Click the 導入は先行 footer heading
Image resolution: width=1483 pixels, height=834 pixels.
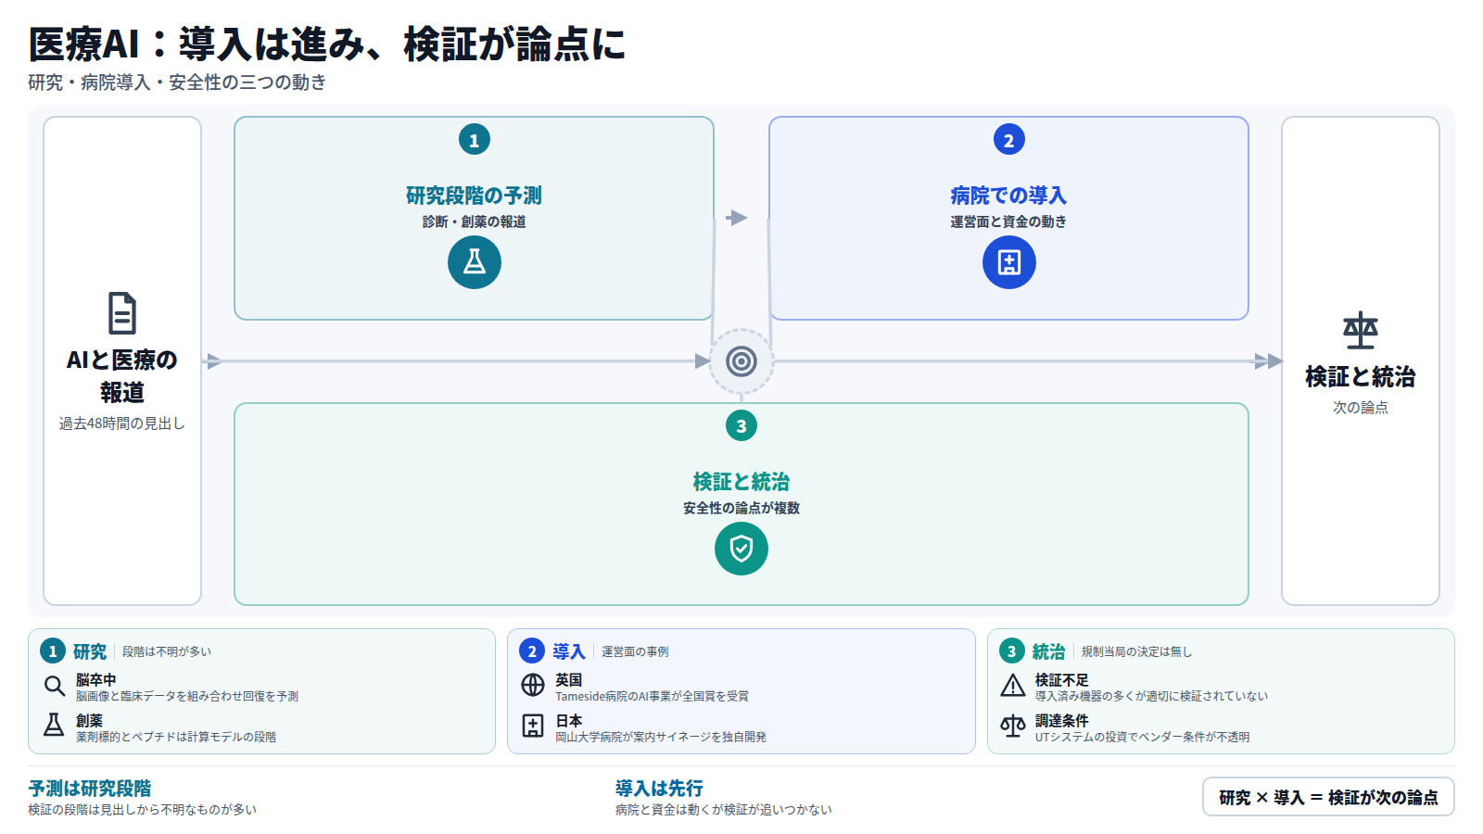click(660, 789)
